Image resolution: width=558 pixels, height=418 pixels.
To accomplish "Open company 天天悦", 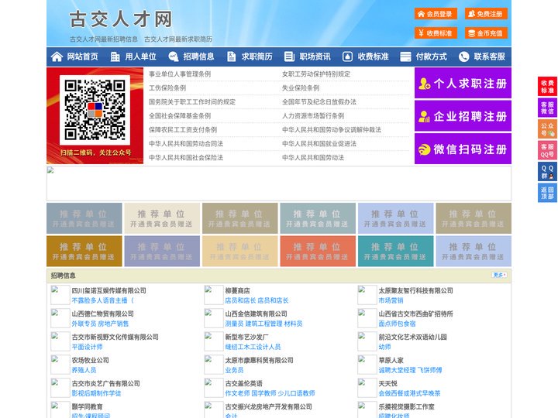I will click(387, 383).
